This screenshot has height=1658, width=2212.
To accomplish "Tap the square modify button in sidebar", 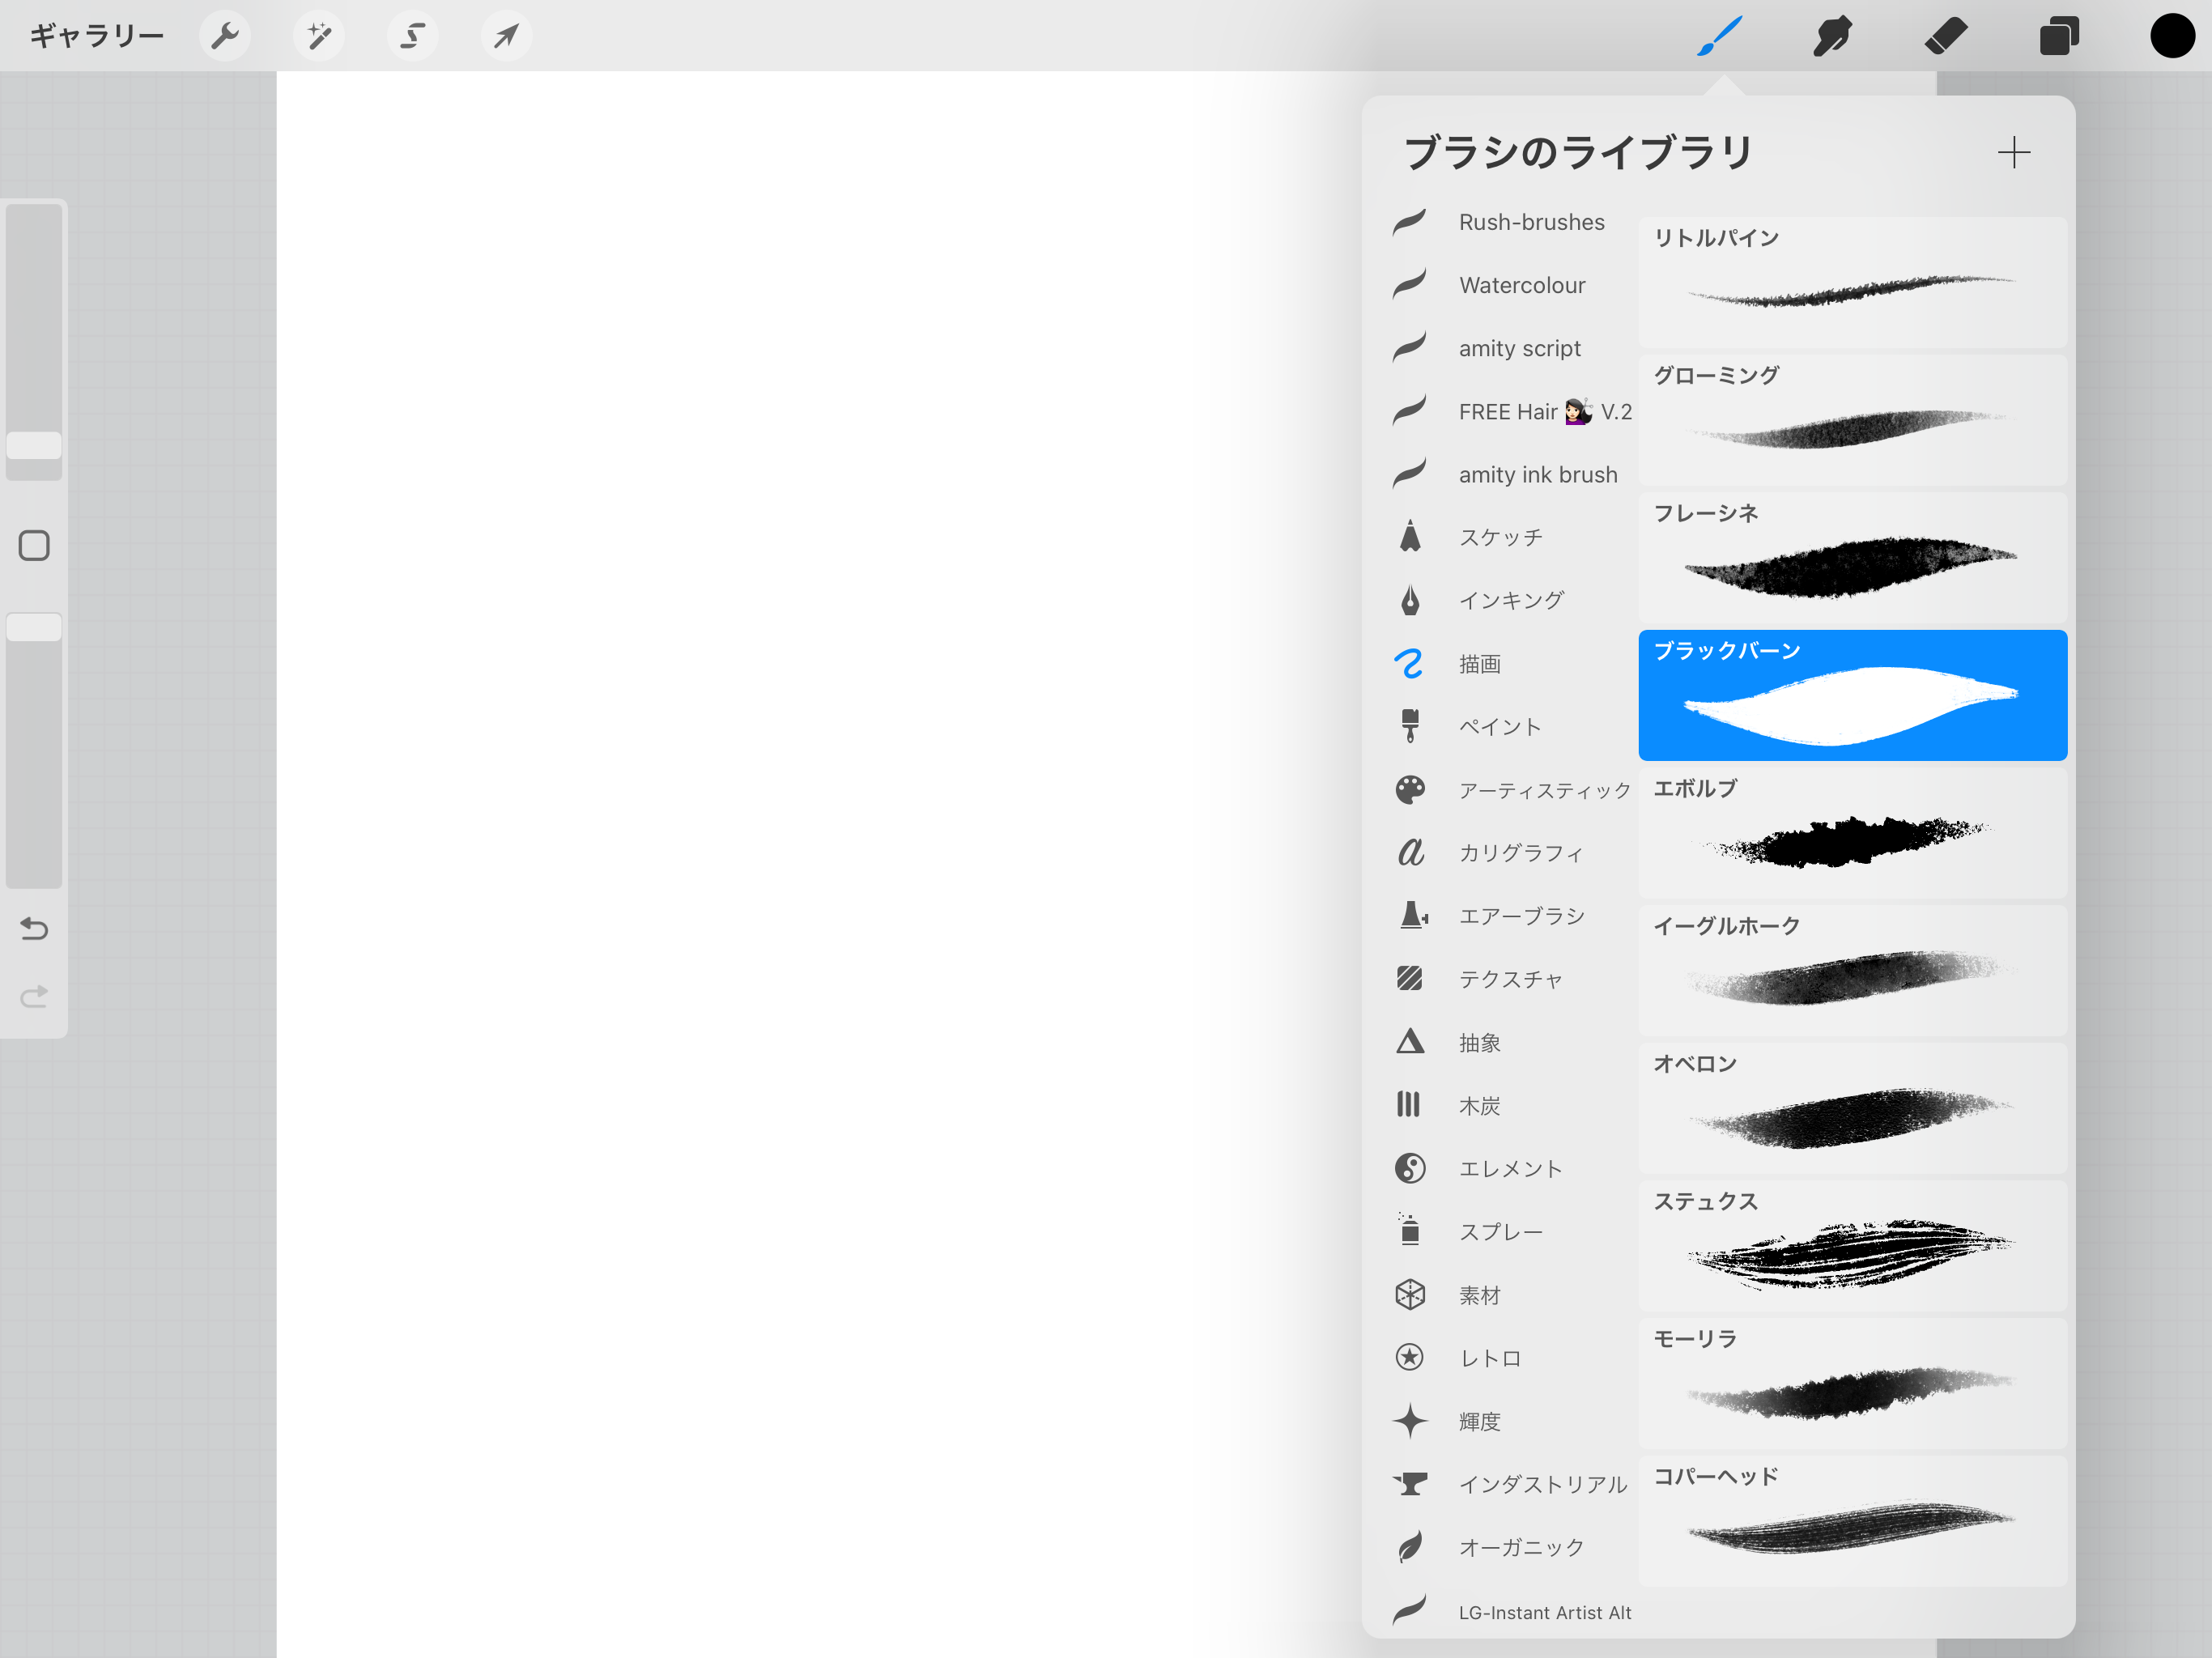I will click(x=34, y=546).
